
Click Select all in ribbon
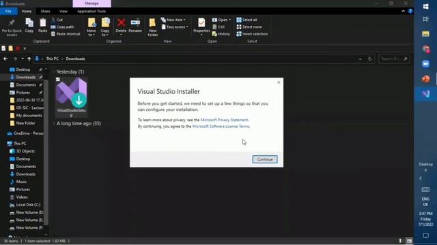[x=247, y=20]
